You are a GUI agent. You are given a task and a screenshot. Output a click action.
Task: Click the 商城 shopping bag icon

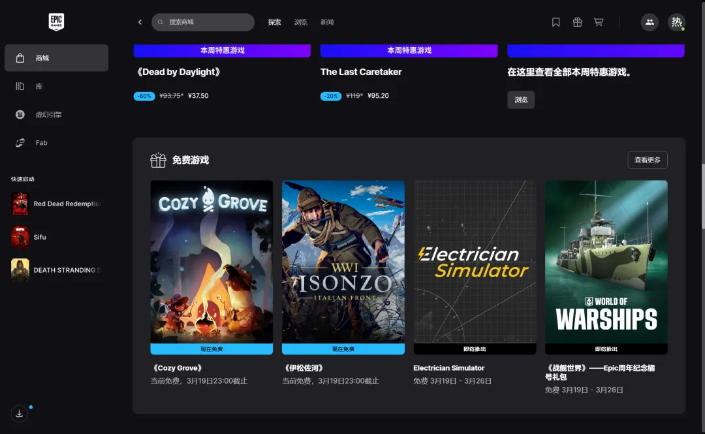[x=20, y=58]
